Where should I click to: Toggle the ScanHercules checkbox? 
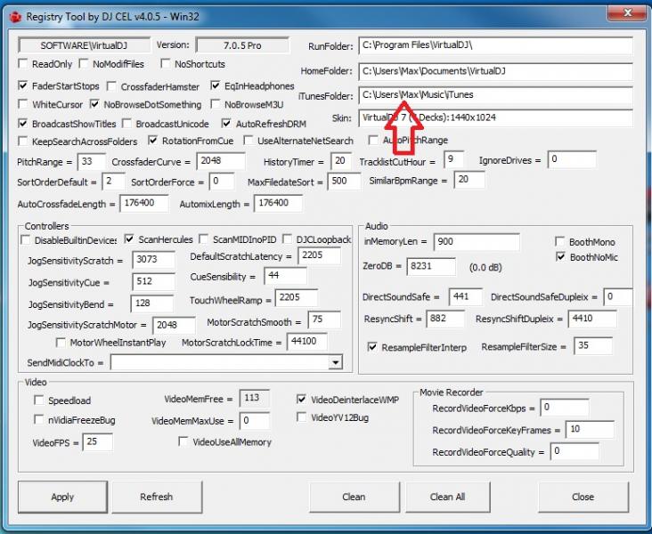129,239
